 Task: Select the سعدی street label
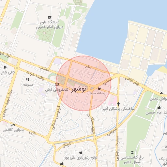pyautogui.click(x=108, y=82)
